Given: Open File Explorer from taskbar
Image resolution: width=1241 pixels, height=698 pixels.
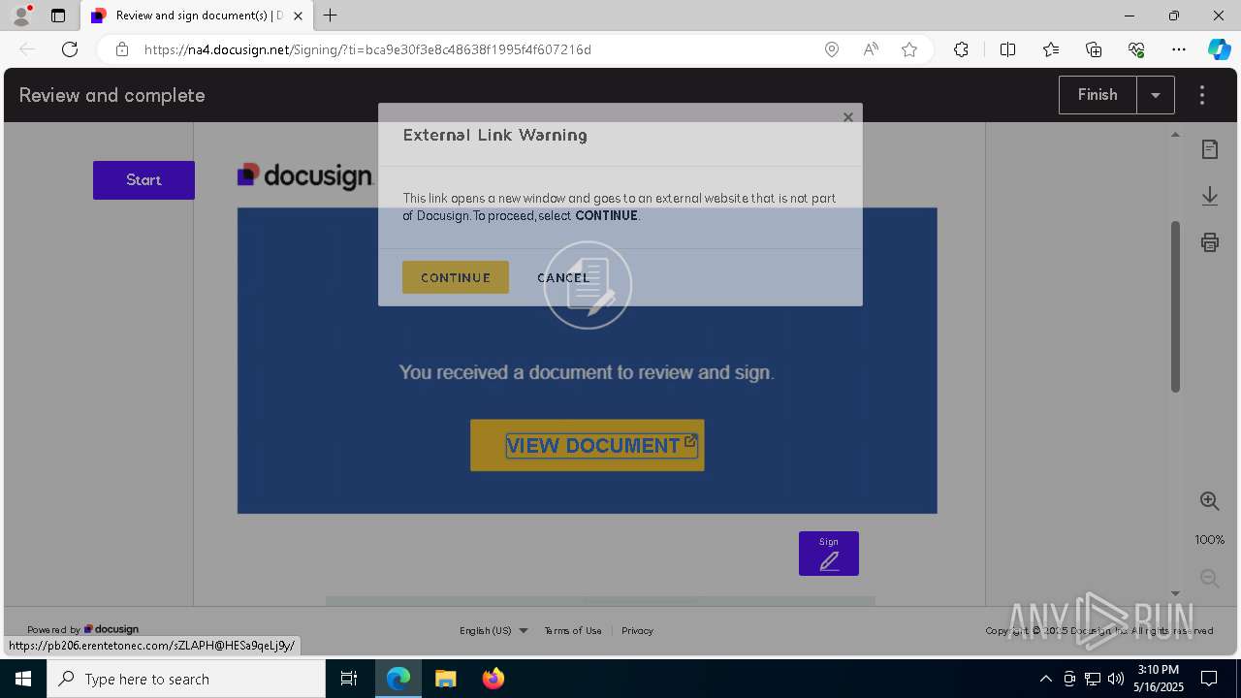Looking at the screenshot, I should tap(445, 679).
